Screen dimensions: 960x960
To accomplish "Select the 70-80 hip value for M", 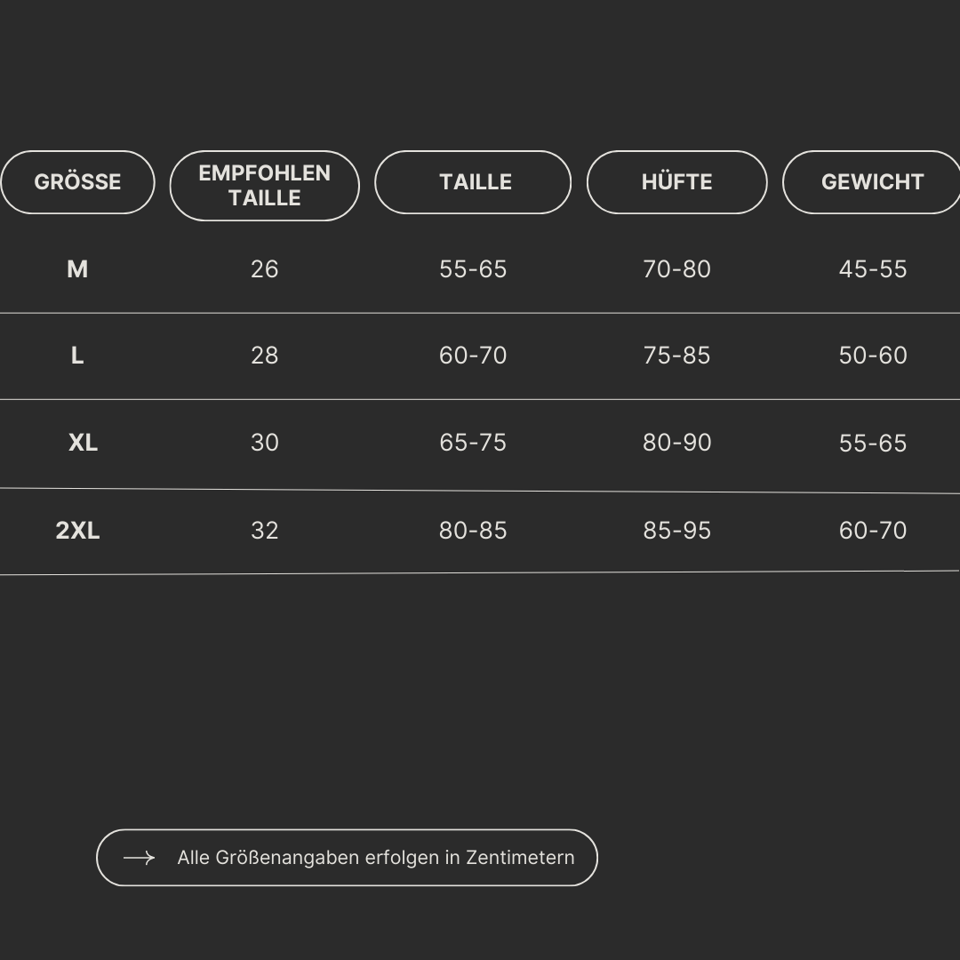I will [x=676, y=269].
